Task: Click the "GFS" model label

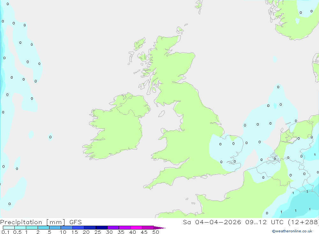Action: [x=76, y=222]
